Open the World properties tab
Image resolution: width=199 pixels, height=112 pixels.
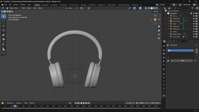click(164, 65)
